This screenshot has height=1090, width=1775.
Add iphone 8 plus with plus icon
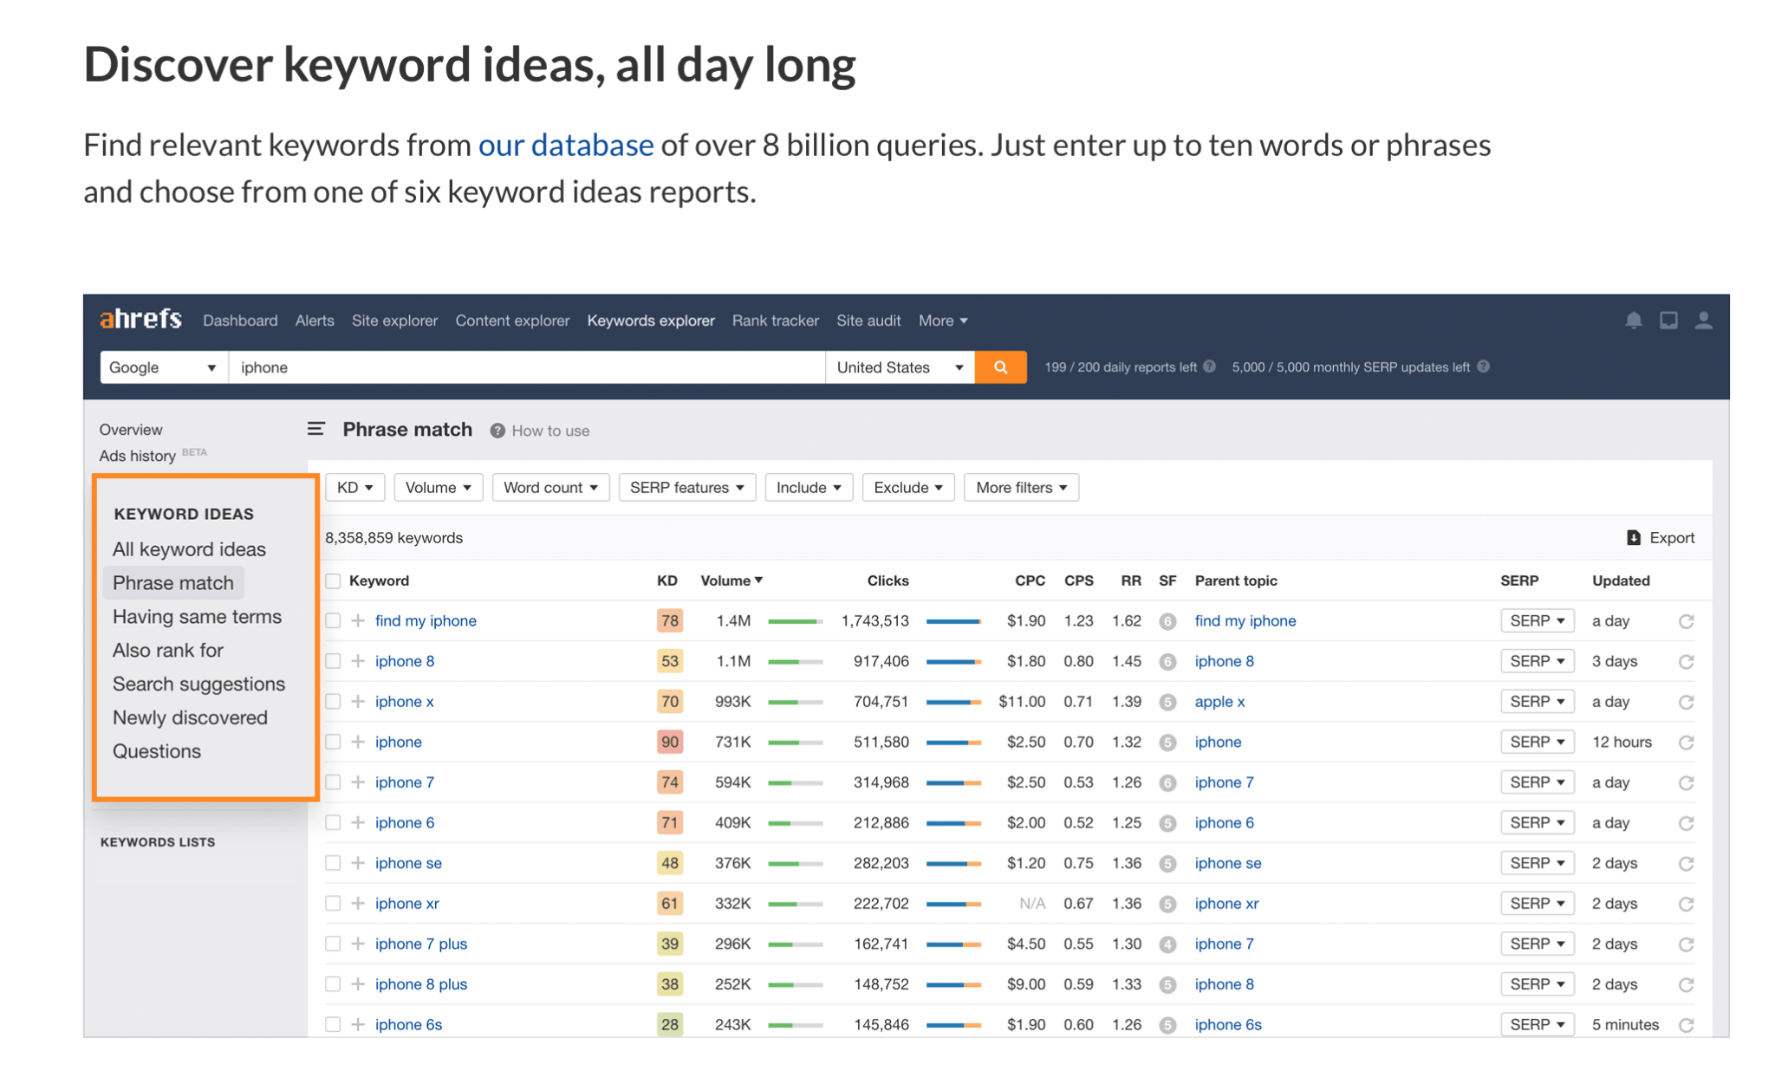point(358,983)
